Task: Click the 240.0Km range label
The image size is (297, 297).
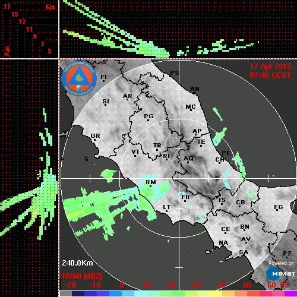Action: [77, 263]
